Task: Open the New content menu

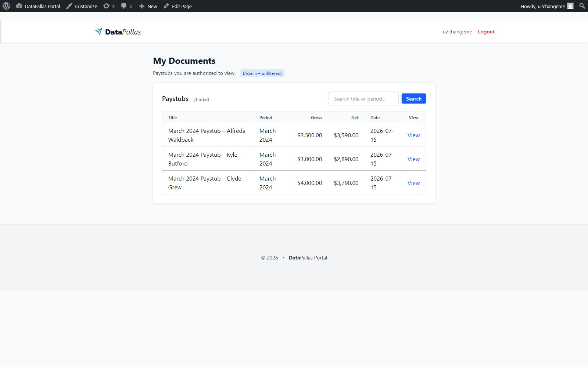Action: point(148,6)
